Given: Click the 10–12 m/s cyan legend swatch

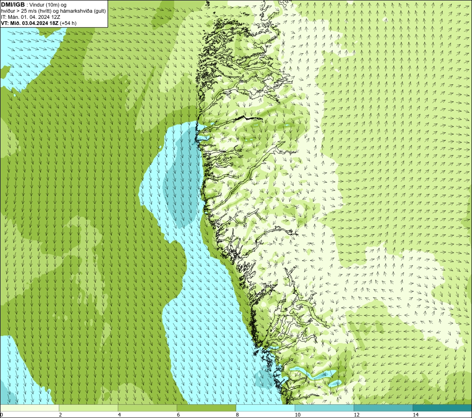Looking at the screenshot, I should (x=325, y=408).
